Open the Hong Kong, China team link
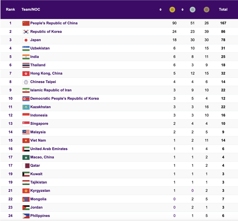The image size is (238, 221). pos(46,73)
